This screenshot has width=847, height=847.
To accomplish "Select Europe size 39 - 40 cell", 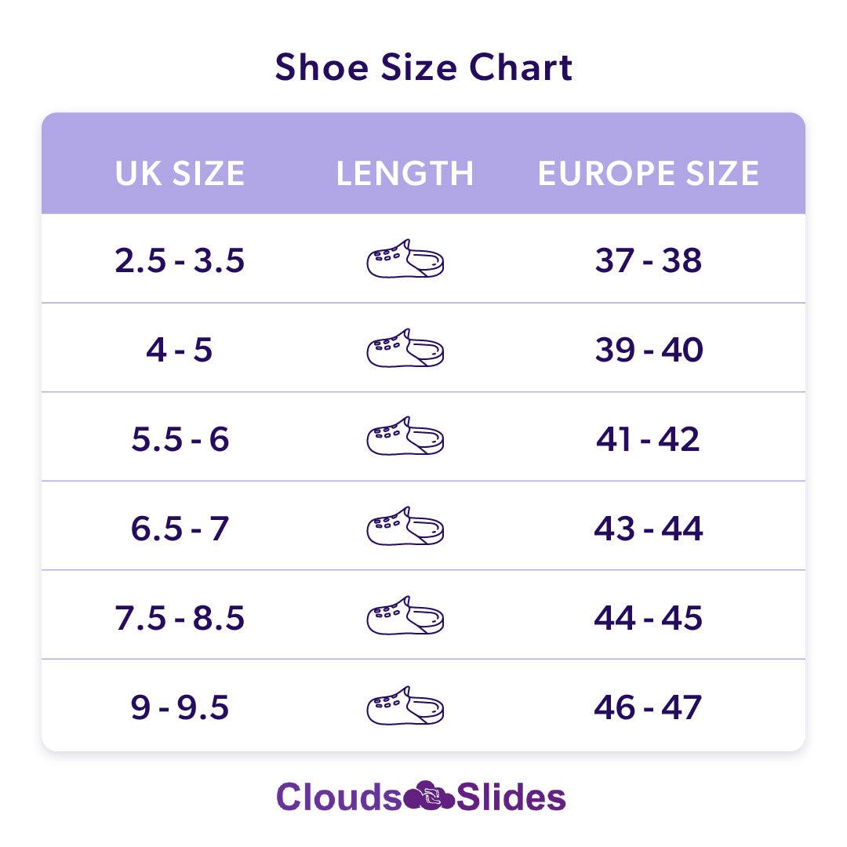I will pyautogui.click(x=649, y=350).
